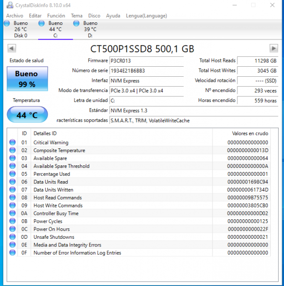
Task: Minimize the CrystalDiskInfo window
Action: point(234,5)
